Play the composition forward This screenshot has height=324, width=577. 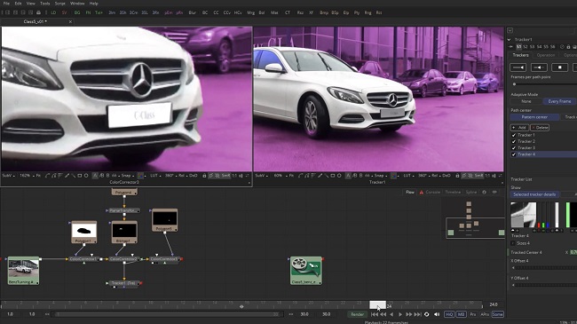tap(400, 314)
